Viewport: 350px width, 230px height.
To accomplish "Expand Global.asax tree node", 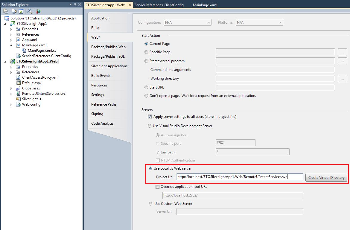I will pyautogui.click(x=11, y=88).
